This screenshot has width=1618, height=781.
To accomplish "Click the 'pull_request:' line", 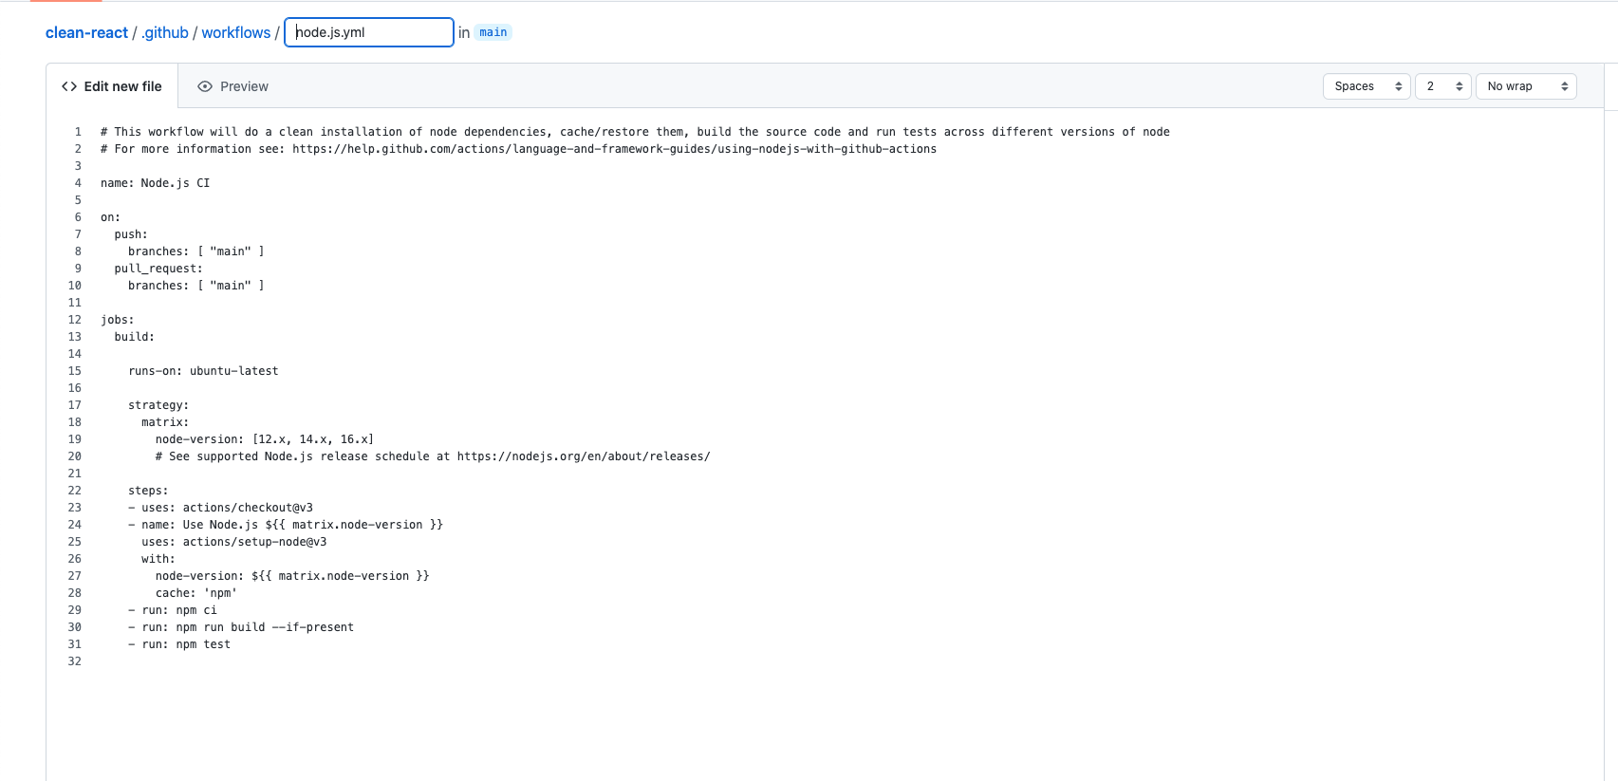I will point(158,269).
